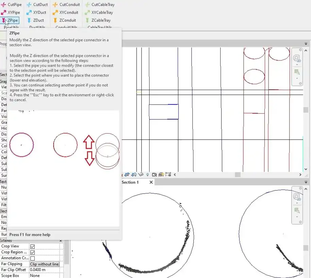Select the CutCableTray tool
The width and height of the screenshot is (311, 278).
pyautogui.click(x=100, y=4)
